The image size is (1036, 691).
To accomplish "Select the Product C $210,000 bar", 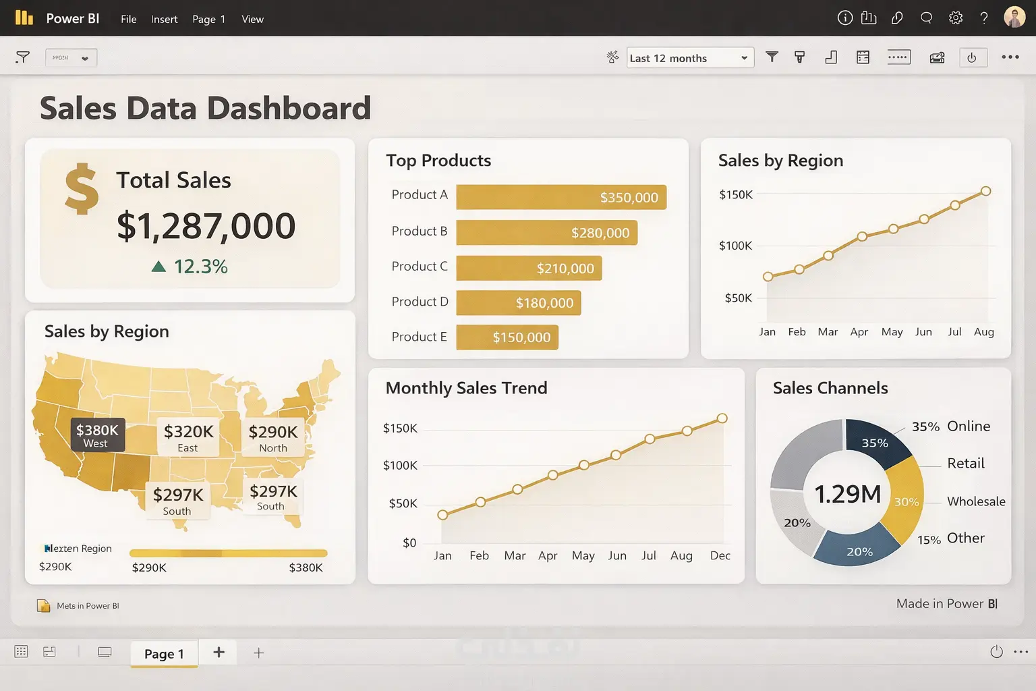I will (529, 268).
